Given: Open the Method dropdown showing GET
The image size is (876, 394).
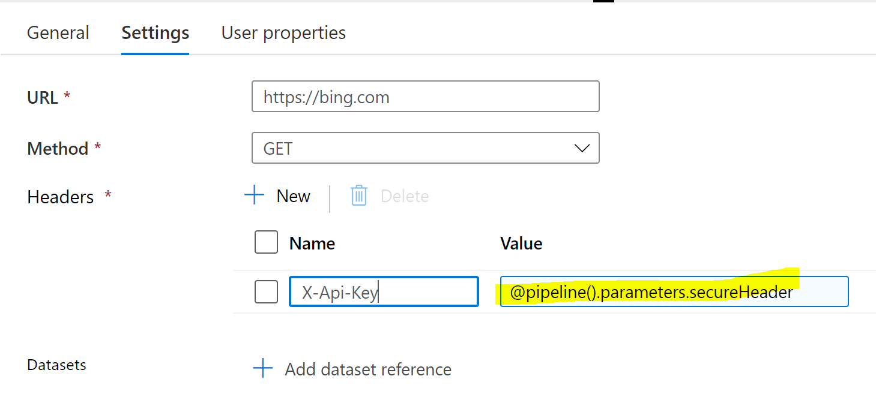Looking at the screenshot, I should click(x=426, y=148).
